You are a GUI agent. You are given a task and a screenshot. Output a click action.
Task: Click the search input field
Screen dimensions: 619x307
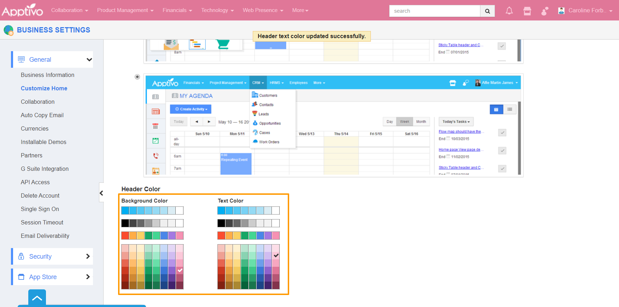click(x=434, y=11)
